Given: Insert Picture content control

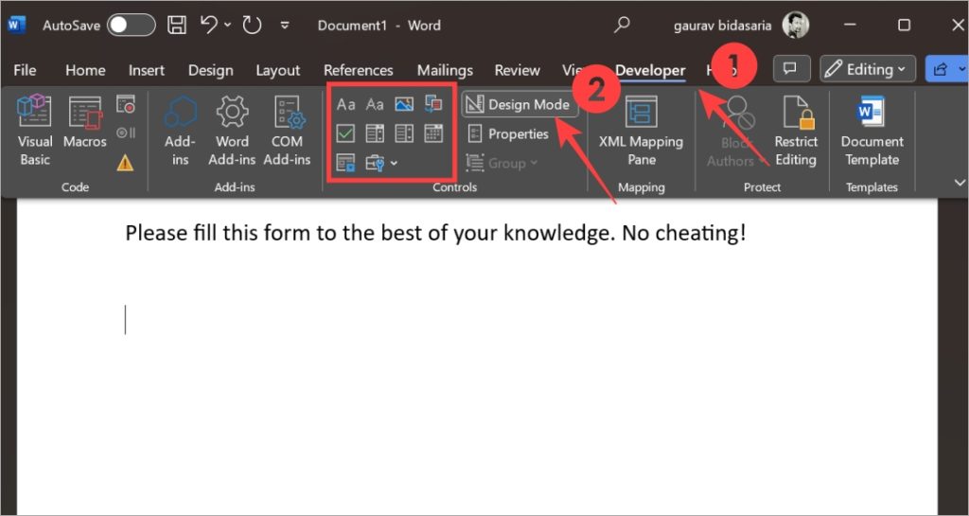Looking at the screenshot, I should pyautogui.click(x=404, y=104).
